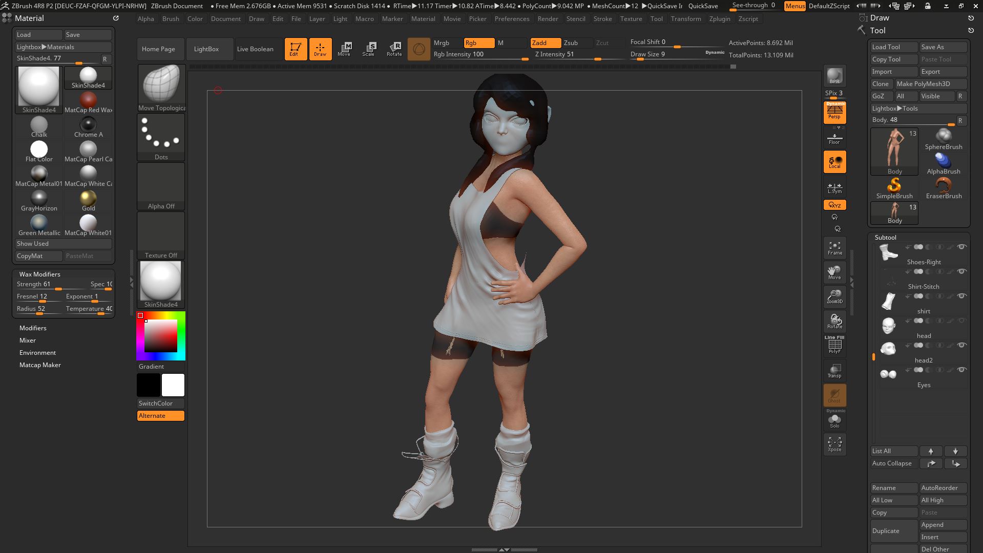The height and width of the screenshot is (553, 983).
Task: Select the Chrome A material
Action: (88, 127)
